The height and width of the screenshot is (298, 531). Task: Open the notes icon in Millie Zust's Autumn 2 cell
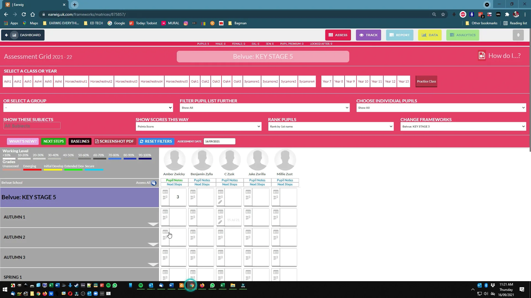click(x=276, y=232)
